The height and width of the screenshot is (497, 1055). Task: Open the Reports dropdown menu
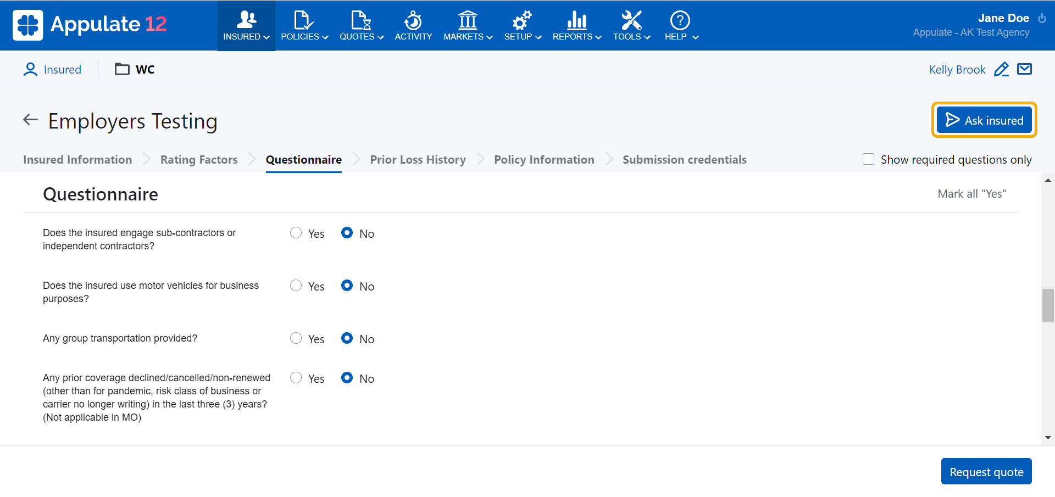(577, 26)
